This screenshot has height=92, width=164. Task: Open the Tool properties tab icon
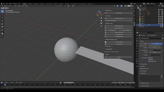pyautogui.click(x=137, y=36)
